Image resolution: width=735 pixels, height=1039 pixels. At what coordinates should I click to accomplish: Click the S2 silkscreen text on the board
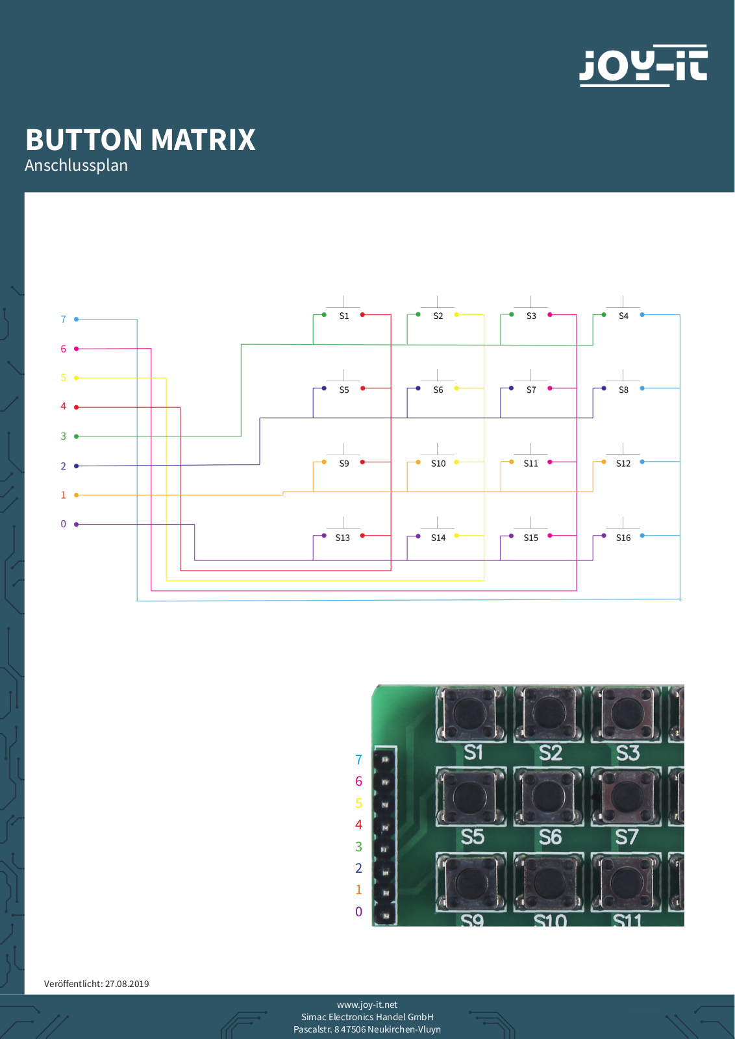click(551, 753)
